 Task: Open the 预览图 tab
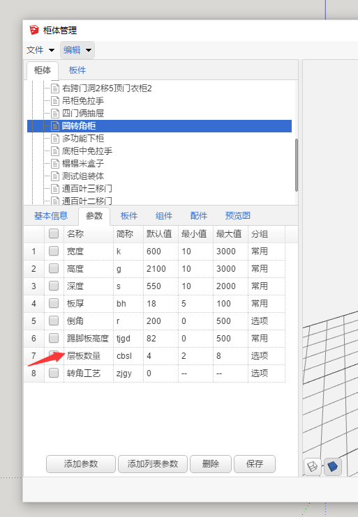[x=237, y=216]
